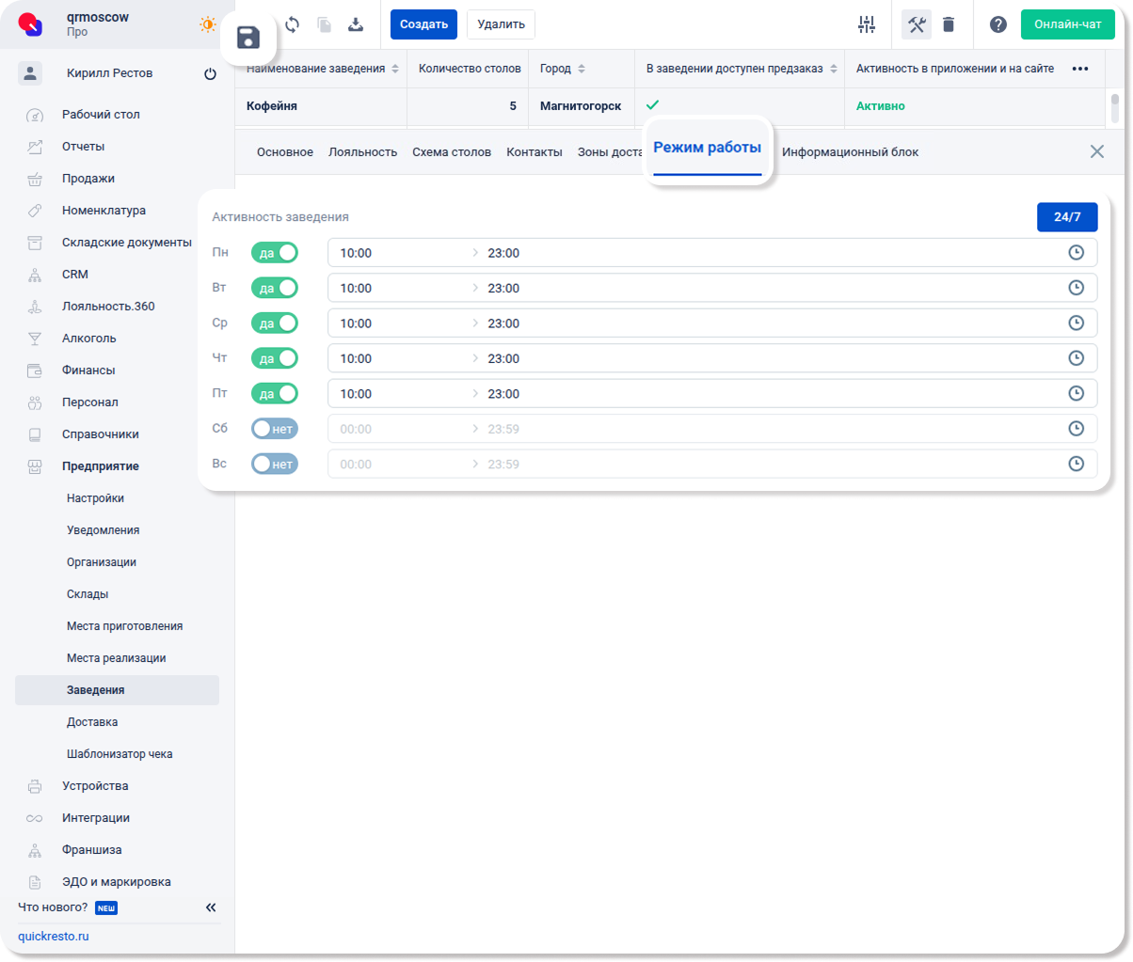Image resolution: width=1133 pixels, height=962 pixels.
Task: Enable the Сб working day toggle
Action: tap(274, 429)
